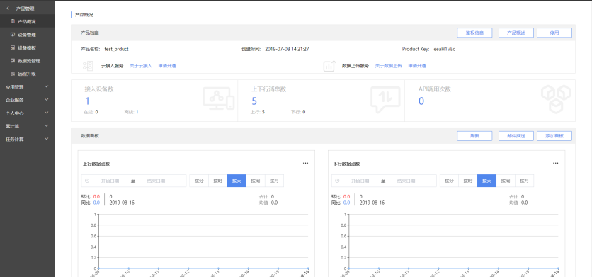
Task: Select 按天 for 上行数据点数 chart
Action: [x=237, y=181]
